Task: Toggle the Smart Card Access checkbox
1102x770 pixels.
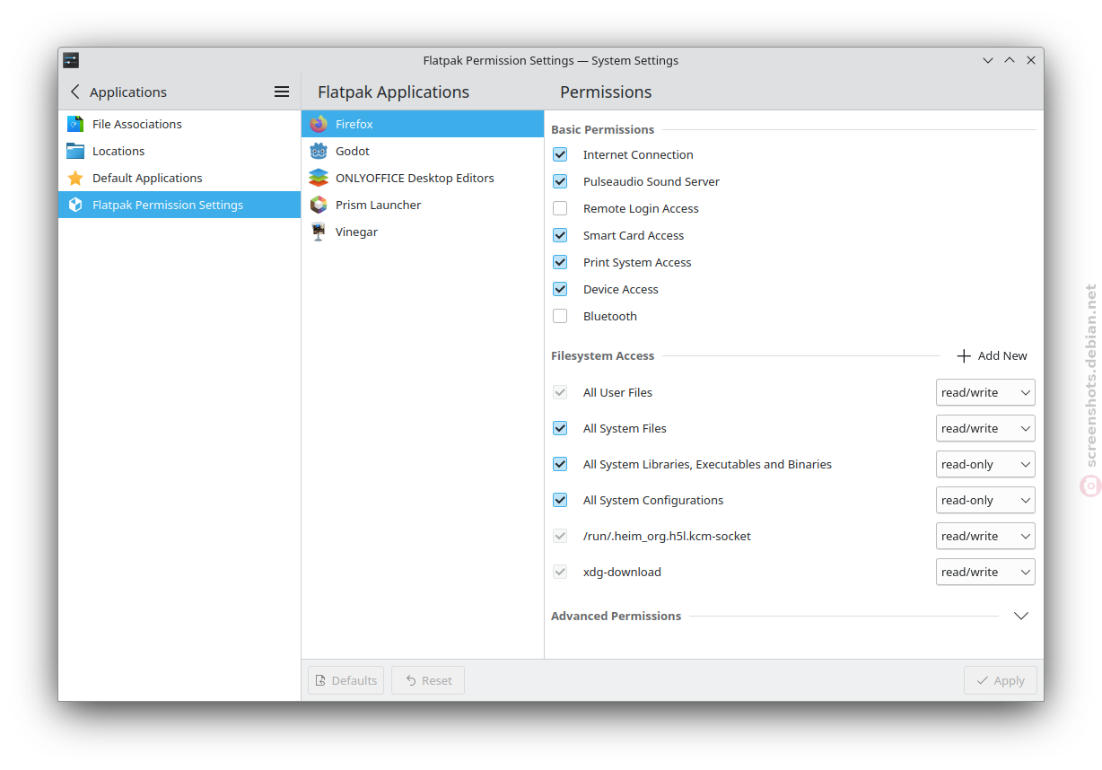Action: click(560, 235)
